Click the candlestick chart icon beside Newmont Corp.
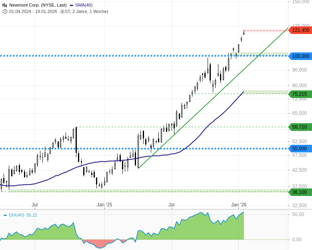 point(5,5)
